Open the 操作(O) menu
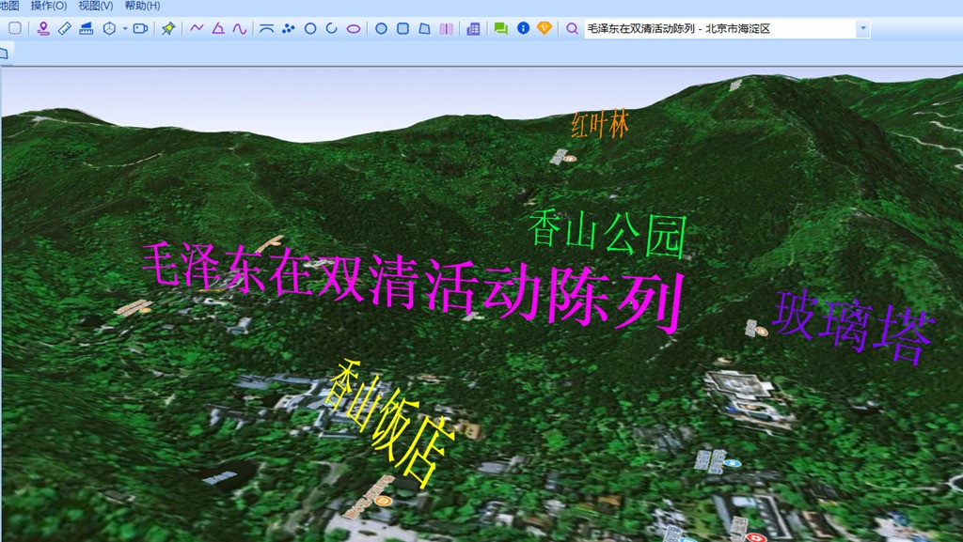The image size is (963, 542). click(49, 6)
